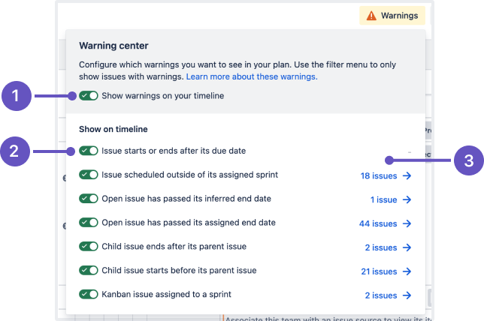
Task: Click the arrow icon next to 18 issues
Action: point(407,175)
